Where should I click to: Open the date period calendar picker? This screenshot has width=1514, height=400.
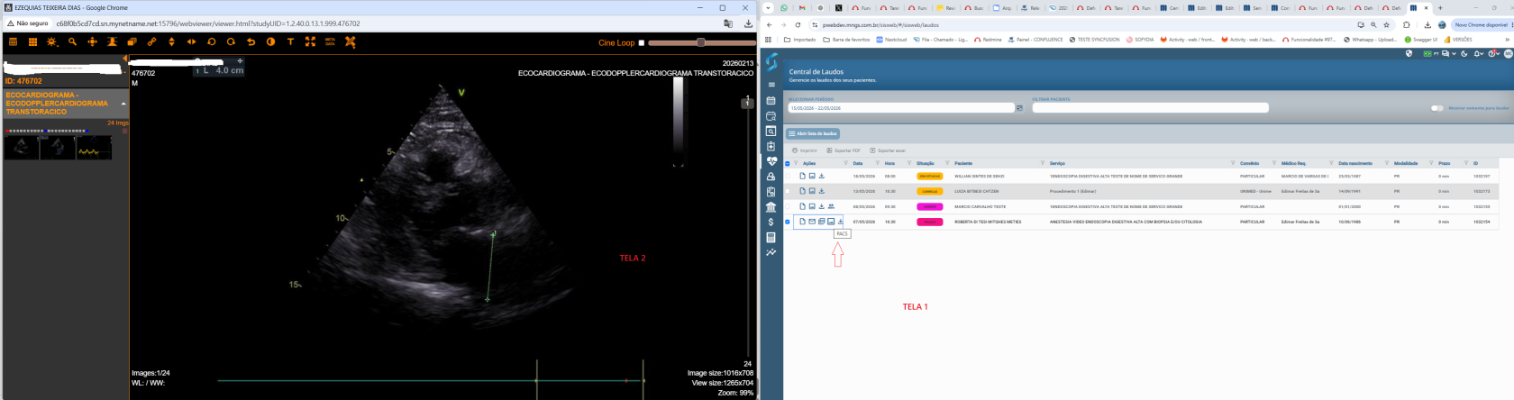1019,108
